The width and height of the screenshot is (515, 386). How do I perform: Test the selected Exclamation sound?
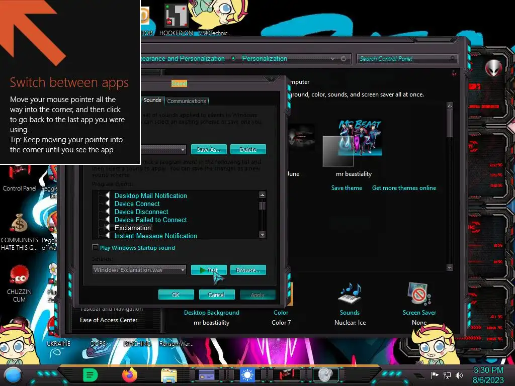click(x=209, y=270)
